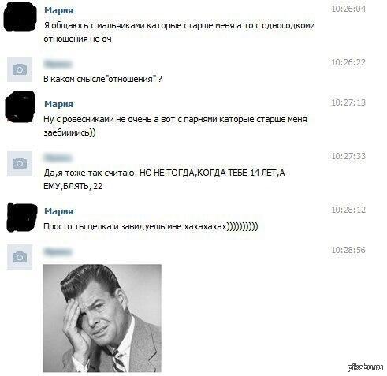This screenshot has height=376, width=387.
Task: Open the Мария name link at 10:28:12
Action: pyautogui.click(x=58, y=211)
